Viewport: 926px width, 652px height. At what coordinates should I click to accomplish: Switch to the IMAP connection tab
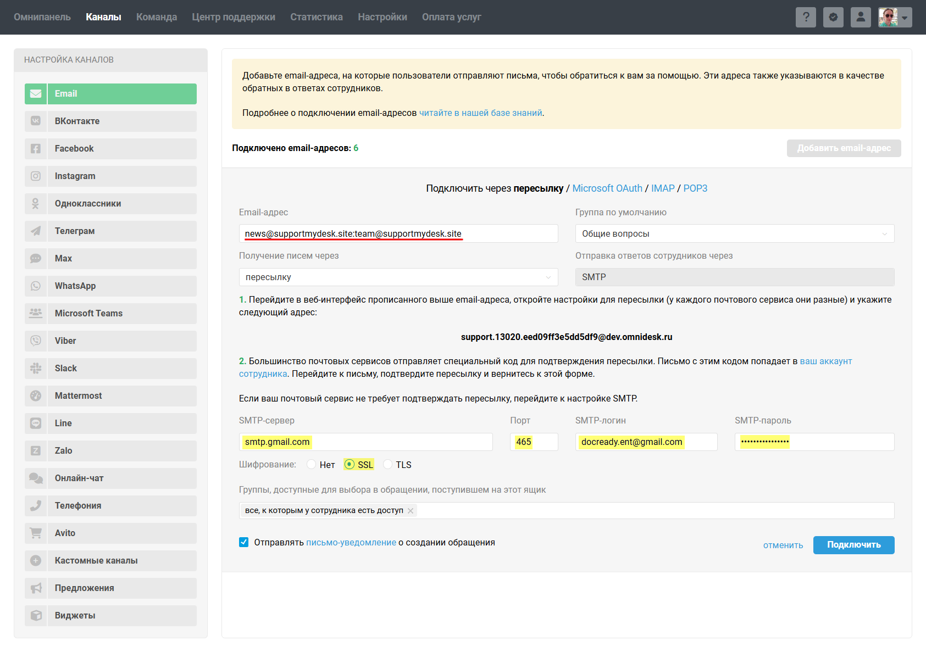(662, 188)
